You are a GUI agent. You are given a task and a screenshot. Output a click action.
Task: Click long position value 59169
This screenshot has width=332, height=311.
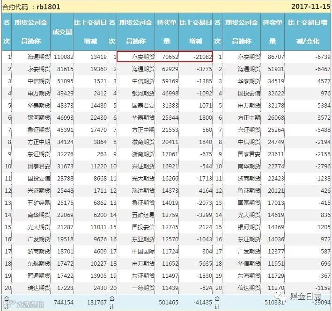click(x=170, y=81)
